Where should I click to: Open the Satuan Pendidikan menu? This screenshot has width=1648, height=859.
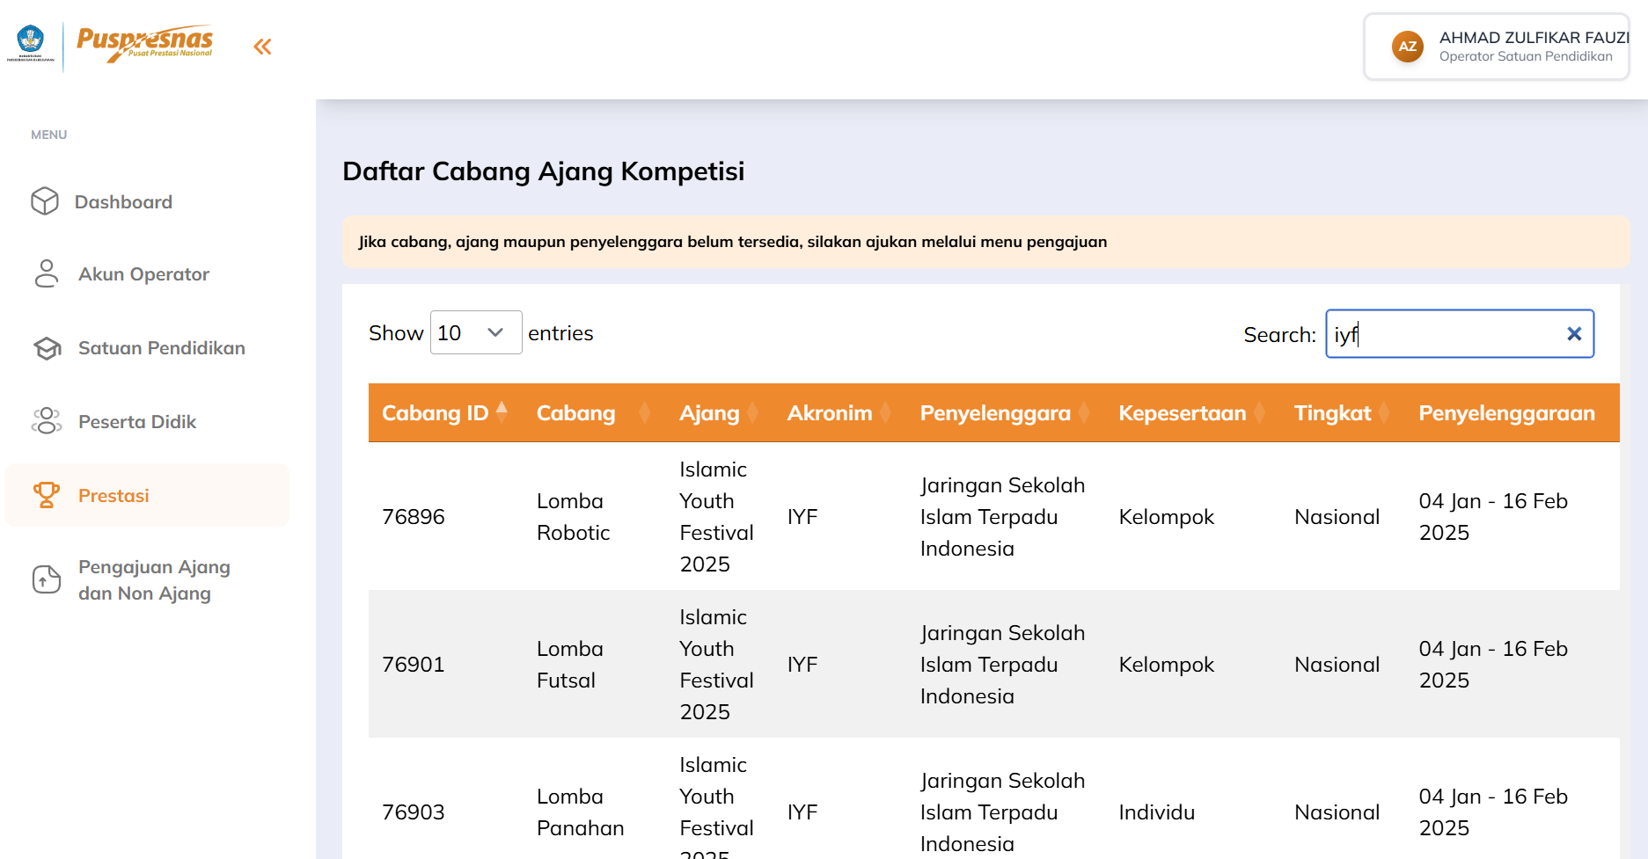click(161, 348)
